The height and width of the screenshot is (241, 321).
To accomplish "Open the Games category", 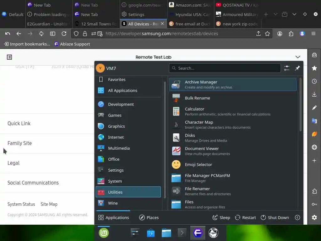I will (x=128, y=115).
